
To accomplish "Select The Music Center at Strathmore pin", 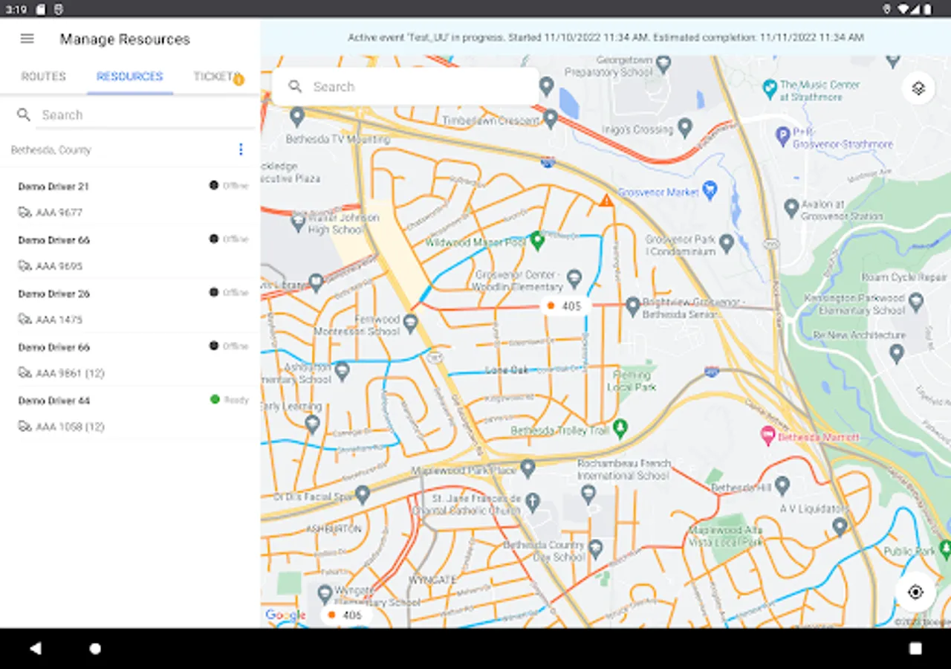I will coord(770,88).
